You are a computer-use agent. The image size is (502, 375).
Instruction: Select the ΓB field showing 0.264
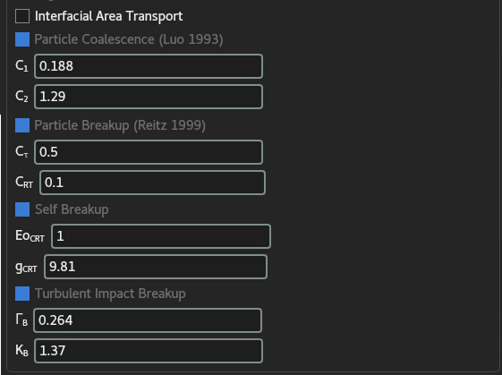click(148, 320)
